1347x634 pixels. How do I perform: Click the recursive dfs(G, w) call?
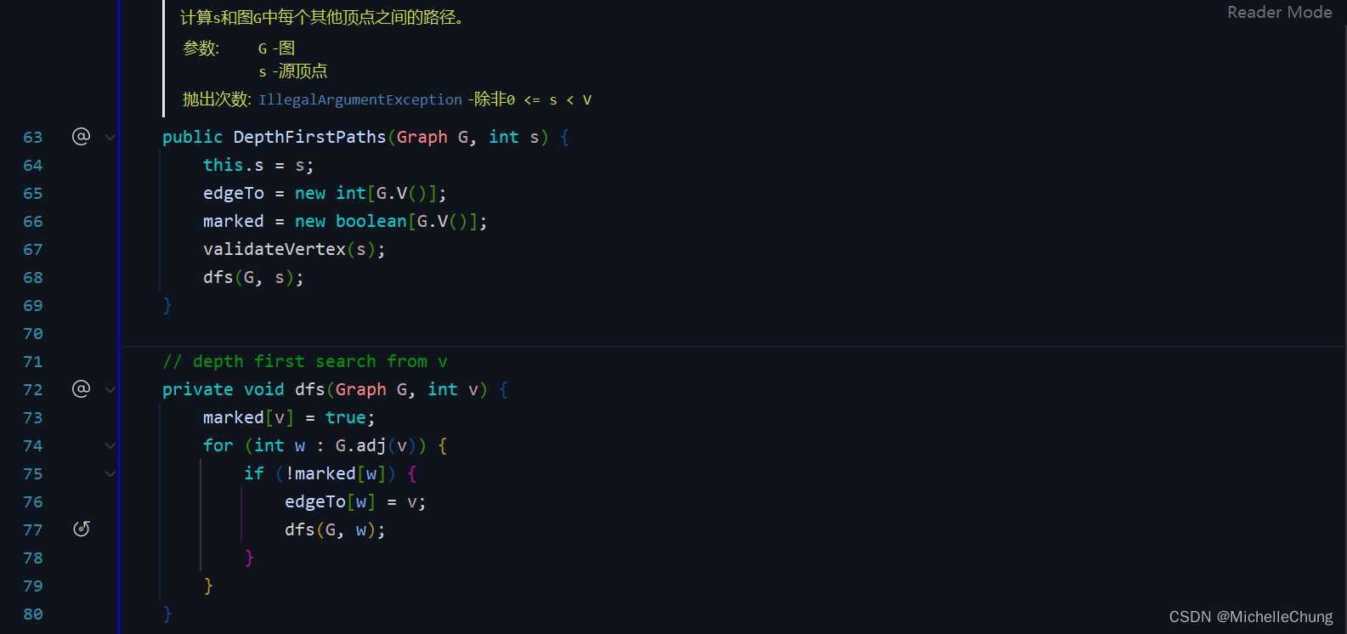[335, 529]
